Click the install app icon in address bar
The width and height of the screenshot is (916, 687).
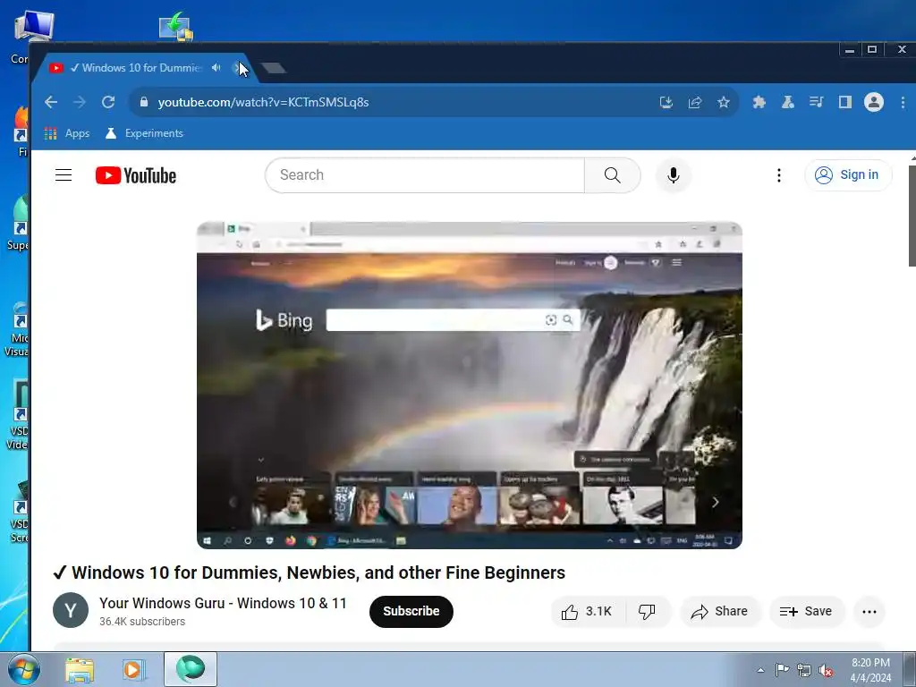[666, 102]
